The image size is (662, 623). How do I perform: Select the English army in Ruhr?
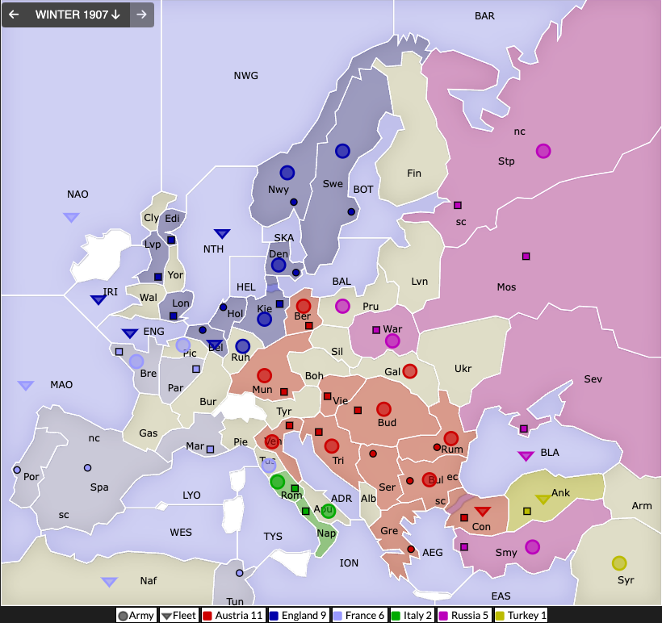[243, 346]
